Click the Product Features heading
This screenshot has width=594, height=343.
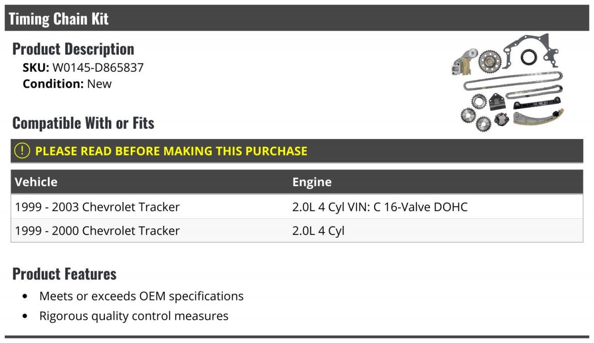pyautogui.click(x=64, y=274)
